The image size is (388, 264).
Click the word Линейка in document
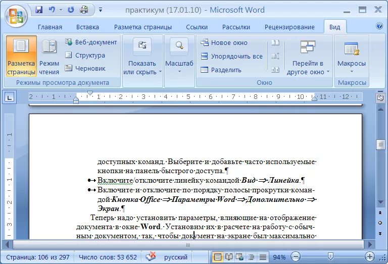click(x=284, y=180)
